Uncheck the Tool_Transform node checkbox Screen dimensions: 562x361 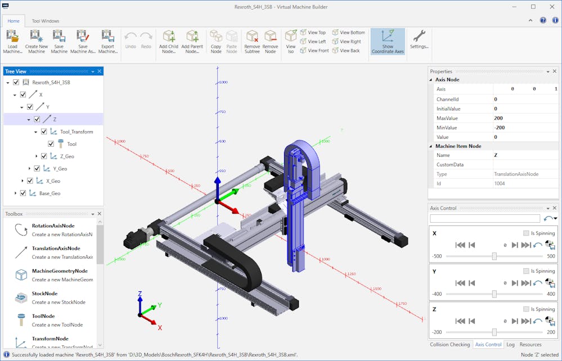[x=44, y=132]
